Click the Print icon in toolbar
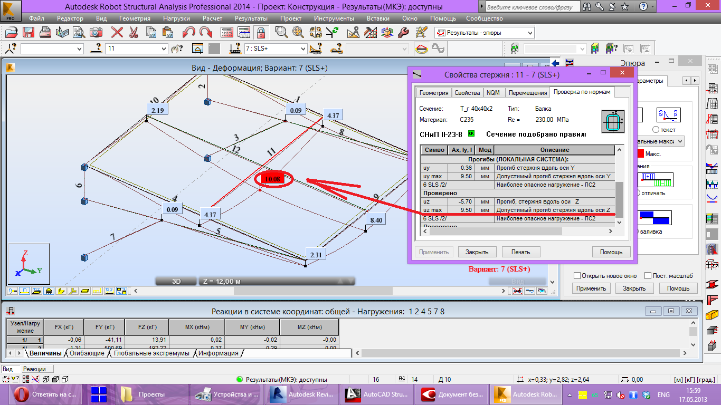The width and height of the screenshot is (721, 405). tap(46, 32)
